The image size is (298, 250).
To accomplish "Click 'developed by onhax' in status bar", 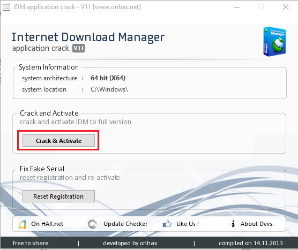I will coord(130,243).
